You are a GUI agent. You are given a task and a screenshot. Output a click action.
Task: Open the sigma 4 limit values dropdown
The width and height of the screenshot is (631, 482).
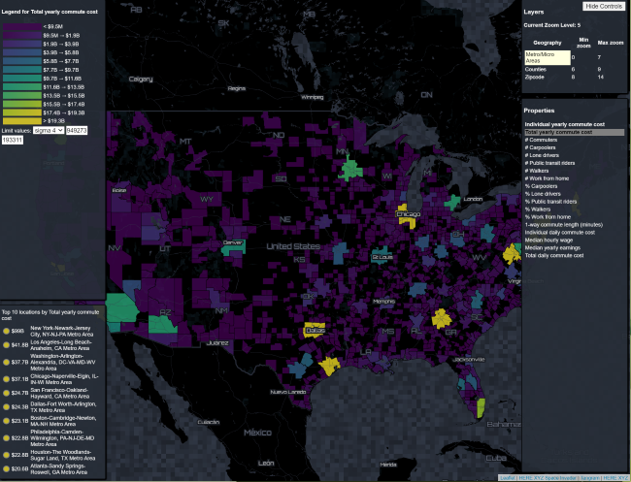pos(47,129)
